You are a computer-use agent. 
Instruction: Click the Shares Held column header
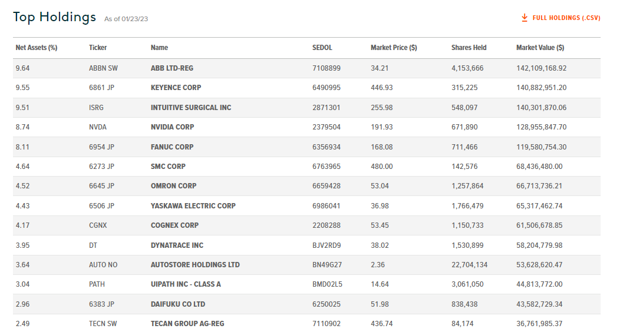click(469, 48)
